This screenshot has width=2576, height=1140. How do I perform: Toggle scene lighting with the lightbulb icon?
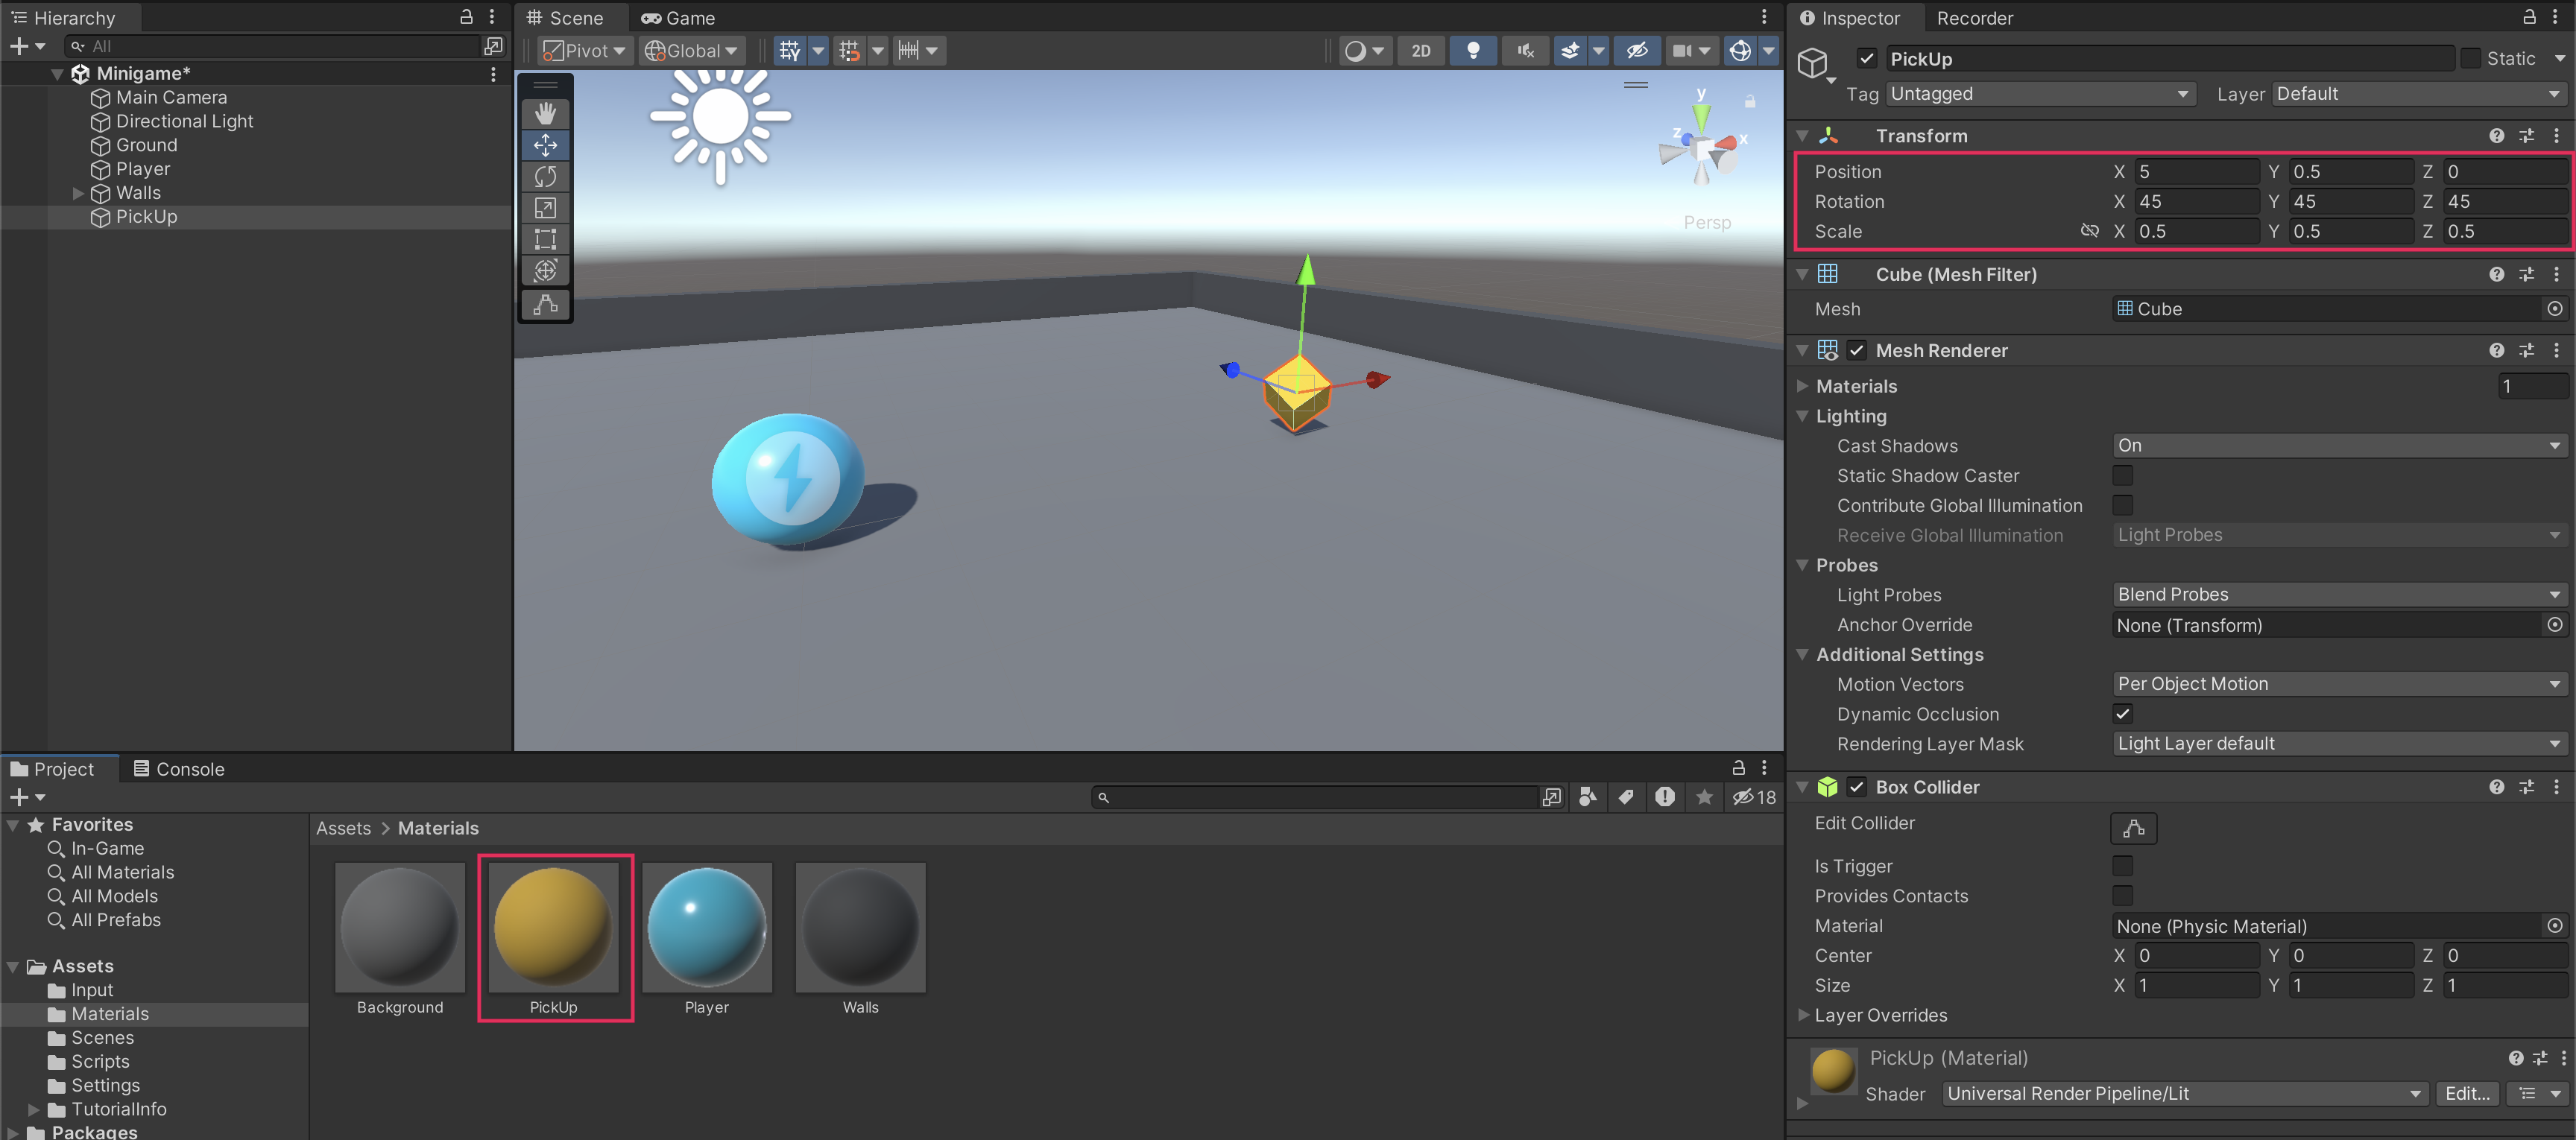[1472, 50]
